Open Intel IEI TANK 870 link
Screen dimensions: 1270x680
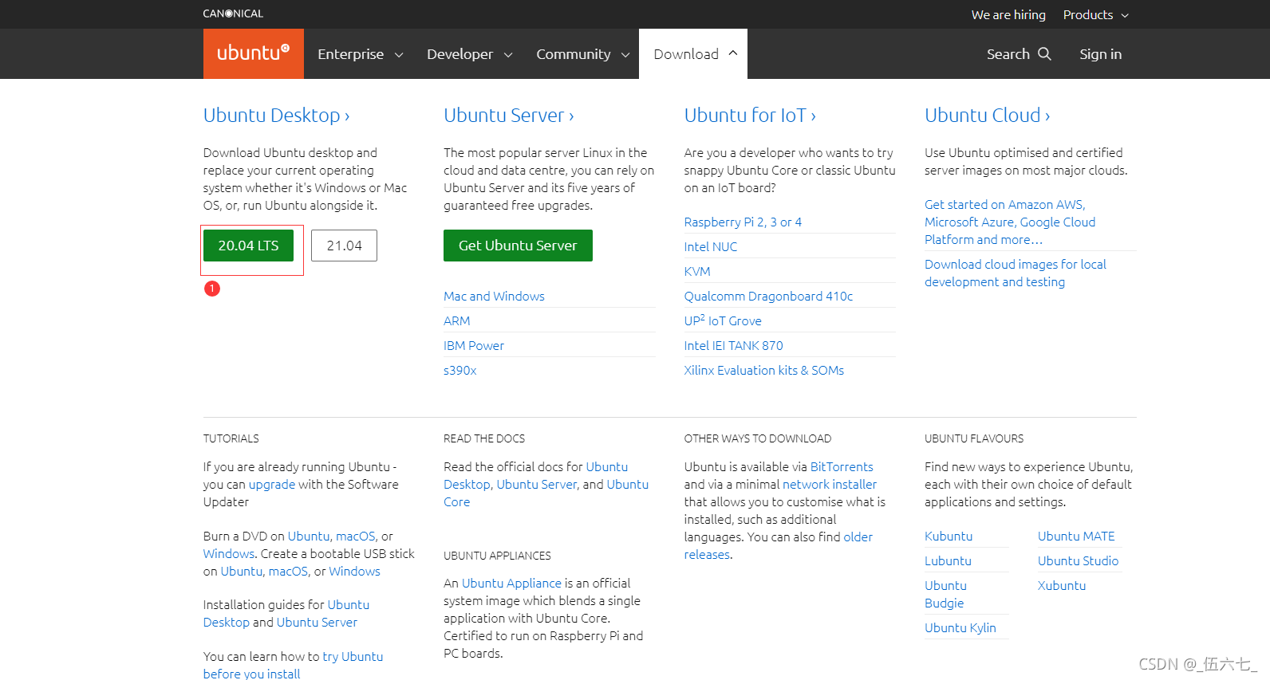(733, 345)
